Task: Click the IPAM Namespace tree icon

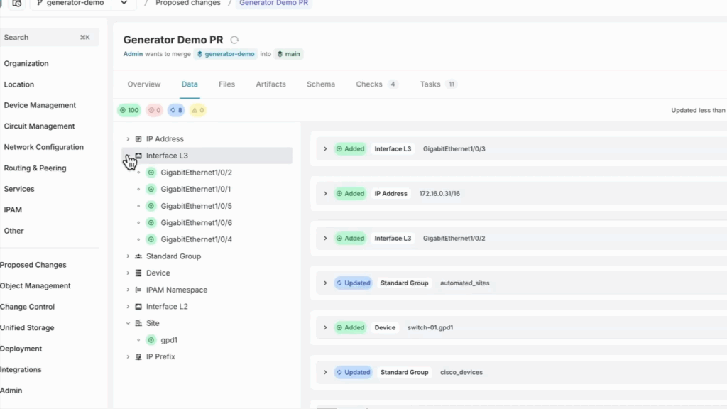Action: [138, 290]
